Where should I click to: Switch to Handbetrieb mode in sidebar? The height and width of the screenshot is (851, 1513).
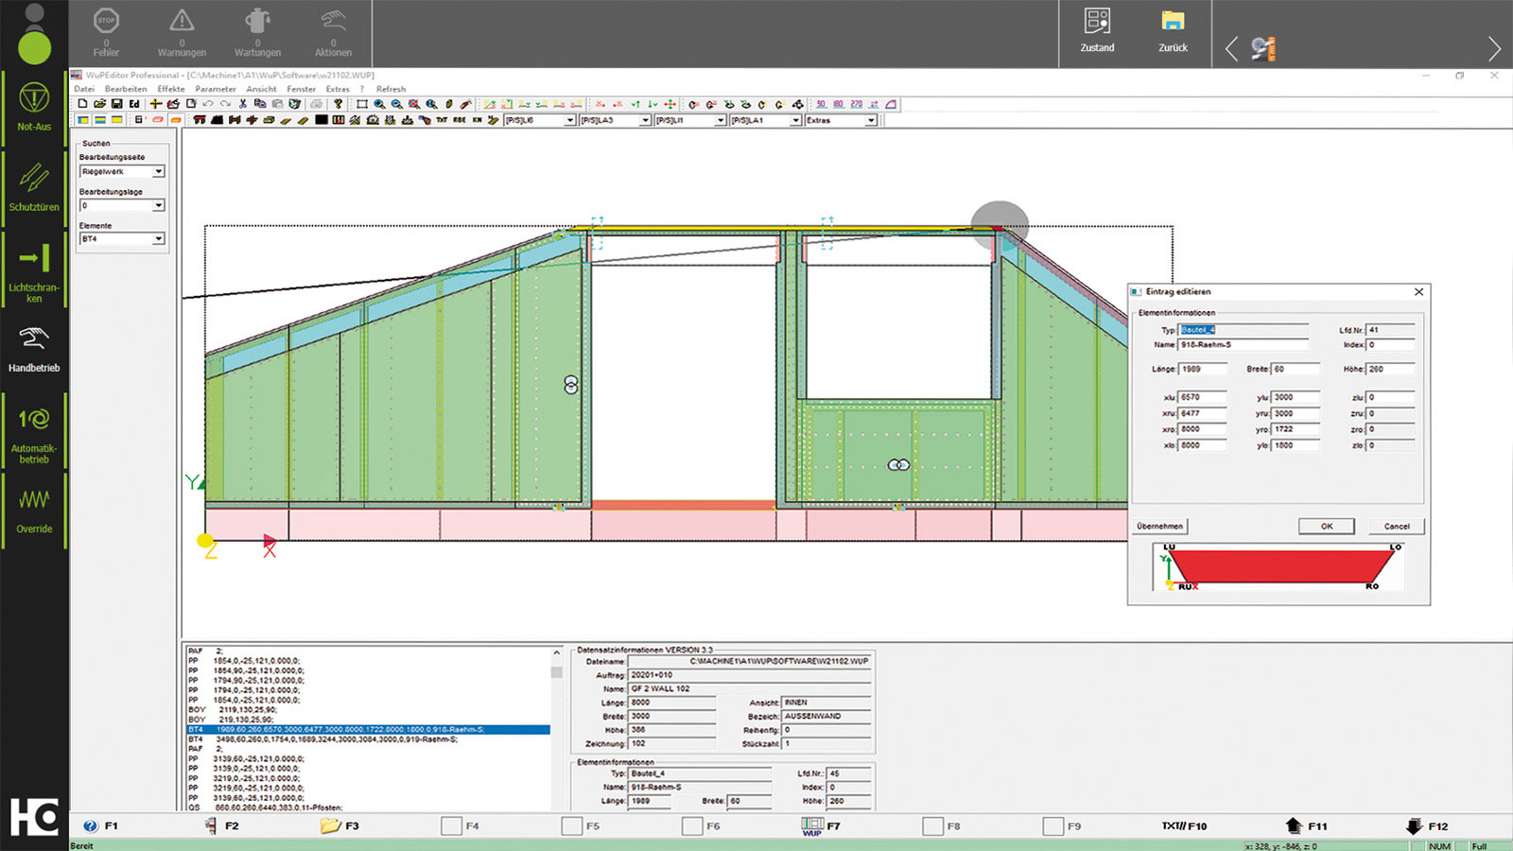point(34,350)
